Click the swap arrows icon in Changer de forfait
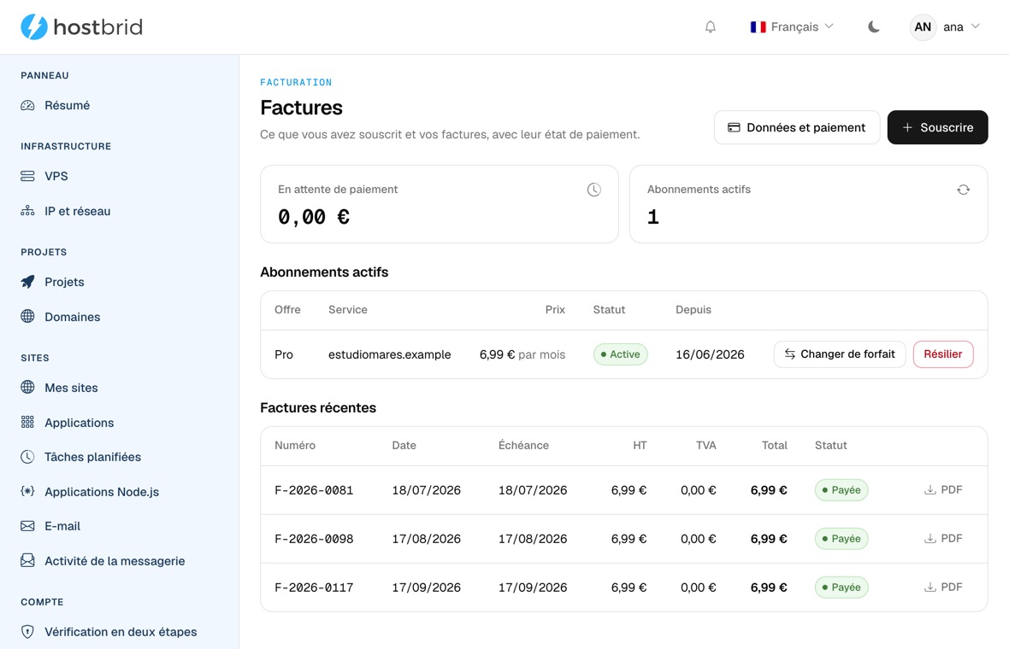 pos(789,354)
